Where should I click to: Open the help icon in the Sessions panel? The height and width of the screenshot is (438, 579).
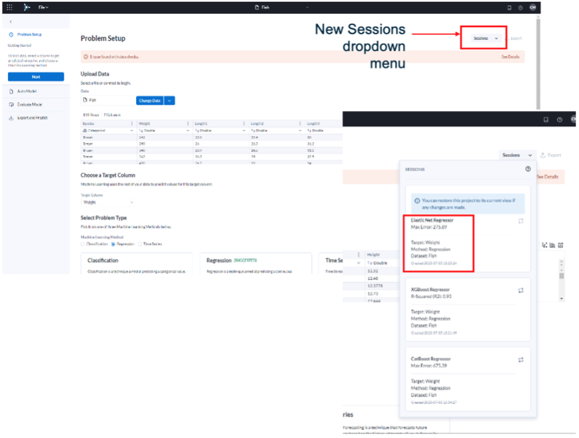click(528, 168)
